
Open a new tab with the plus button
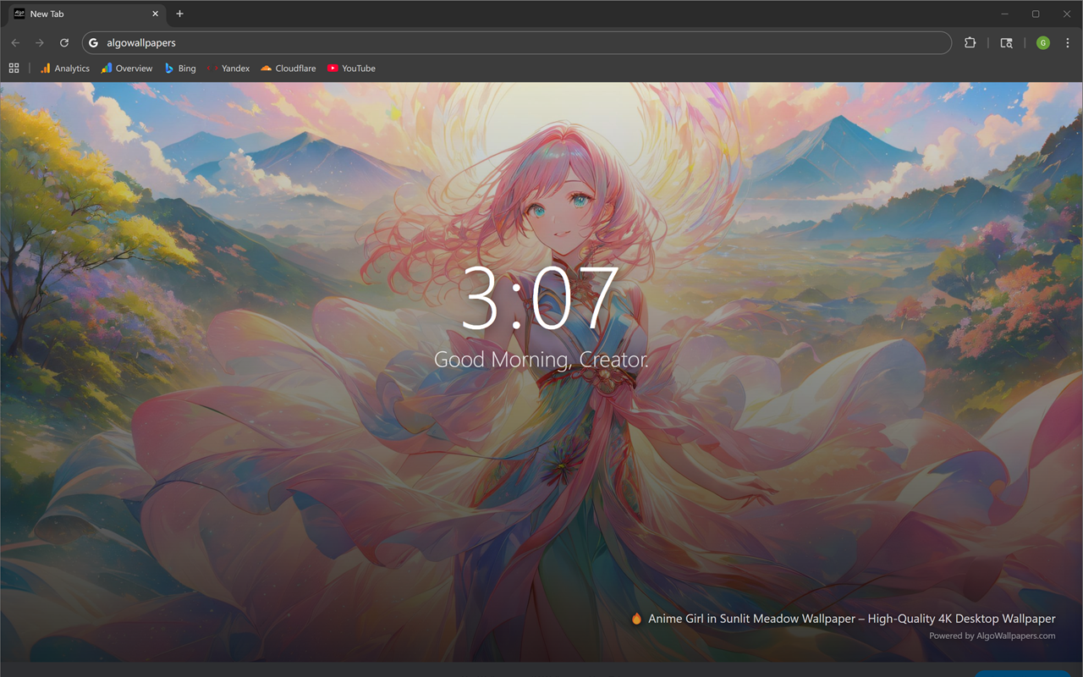click(x=179, y=14)
